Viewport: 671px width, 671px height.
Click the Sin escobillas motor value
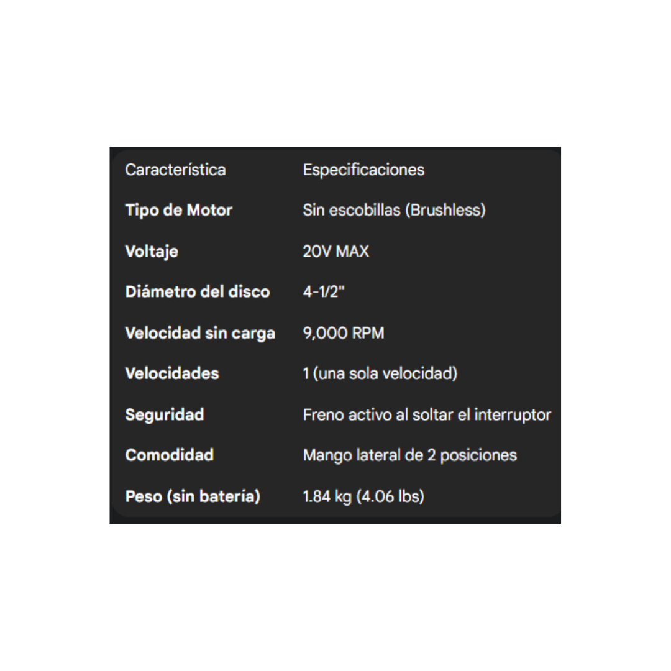pyautogui.click(x=352, y=210)
